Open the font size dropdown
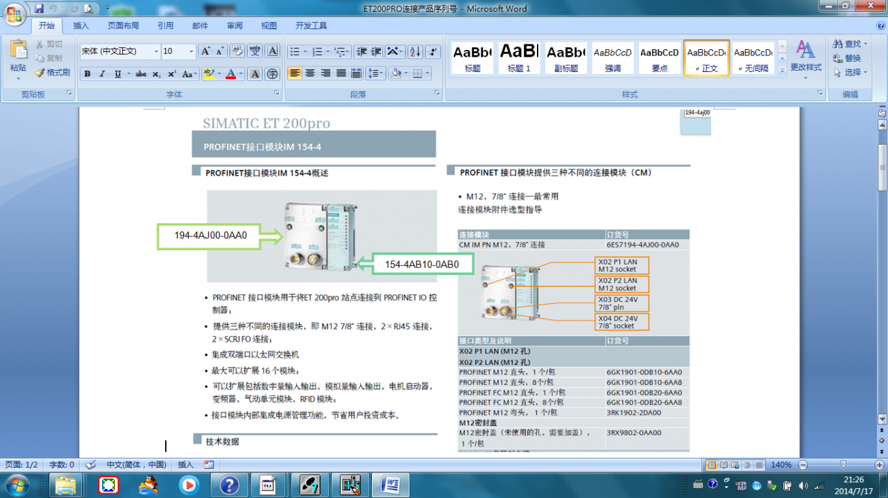 pos(191,51)
